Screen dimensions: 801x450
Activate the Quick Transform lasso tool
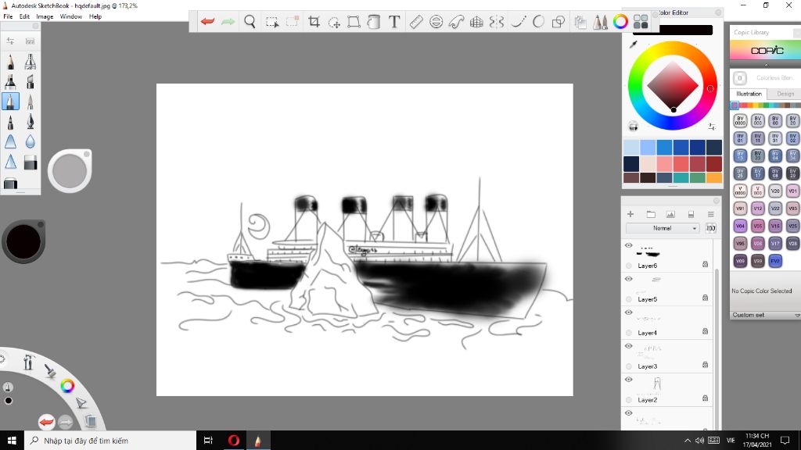click(x=333, y=21)
